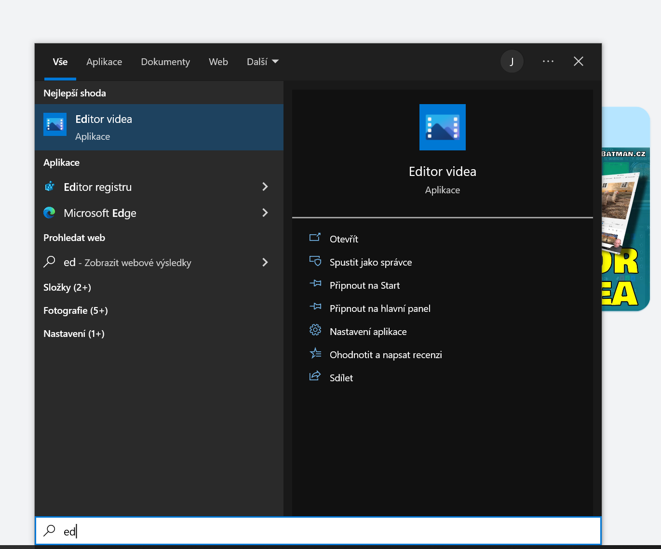Expand web results chevron for ed
This screenshot has width=661, height=549.
(x=265, y=262)
